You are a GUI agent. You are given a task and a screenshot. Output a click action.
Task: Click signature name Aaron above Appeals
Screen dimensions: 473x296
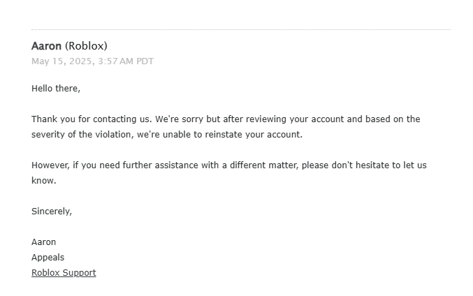coord(44,242)
